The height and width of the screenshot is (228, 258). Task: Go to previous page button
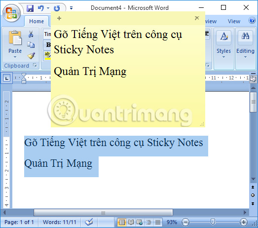(x=253, y=187)
